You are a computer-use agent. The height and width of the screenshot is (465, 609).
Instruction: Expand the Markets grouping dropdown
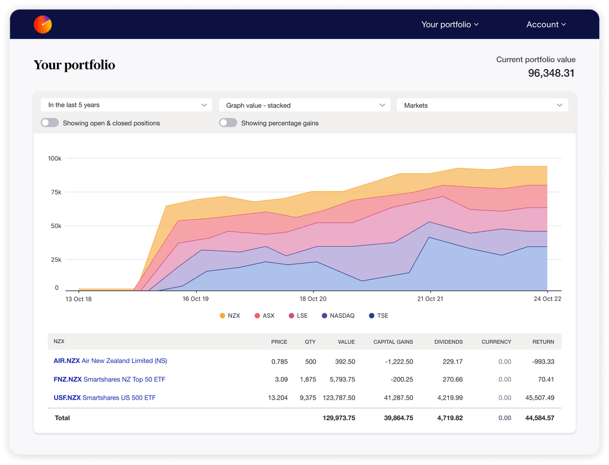coord(482,106)
